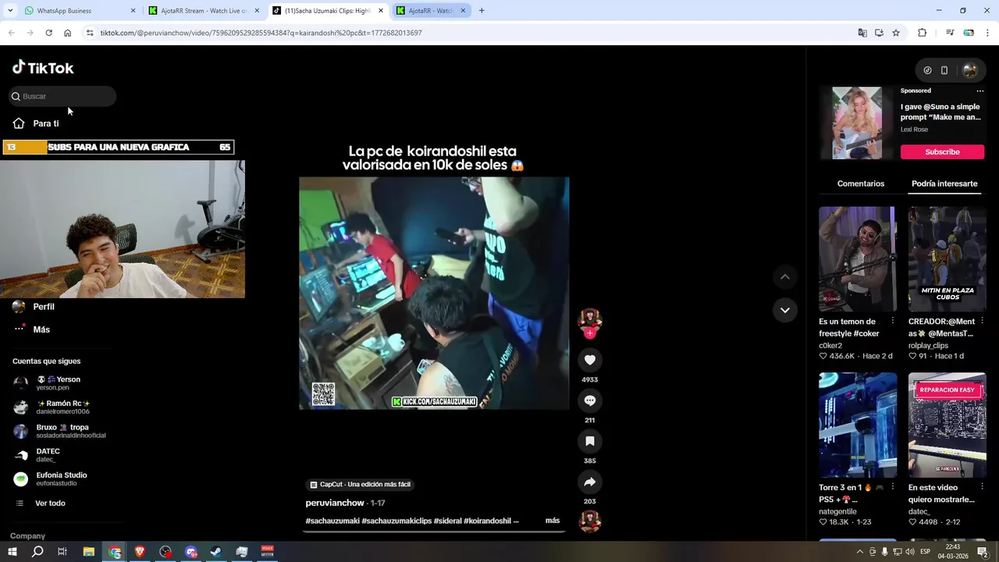Go to browser home page
The width and height of the screenshot is (999, 562).
[x=67, y=33]
